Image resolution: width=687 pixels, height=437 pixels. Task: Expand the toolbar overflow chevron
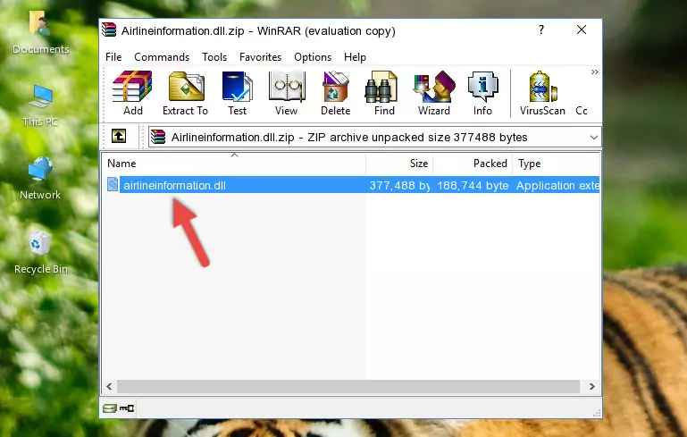[x=594, y=71]
